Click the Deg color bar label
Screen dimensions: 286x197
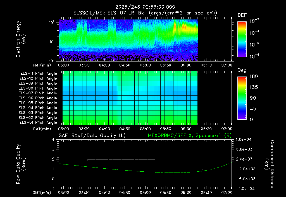pos(242,70)
